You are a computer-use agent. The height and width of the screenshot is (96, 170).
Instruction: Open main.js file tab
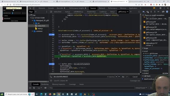click(x=67, y=12)
